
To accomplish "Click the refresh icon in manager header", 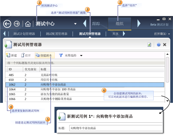I will [x=149, y=45].
